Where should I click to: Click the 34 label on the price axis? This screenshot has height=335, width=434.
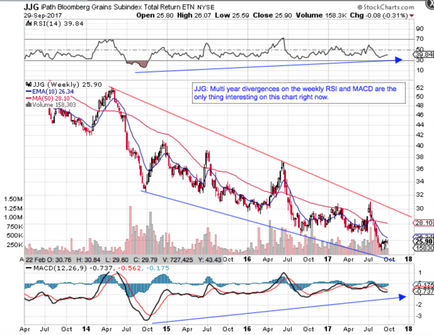(x=420, y=181)
